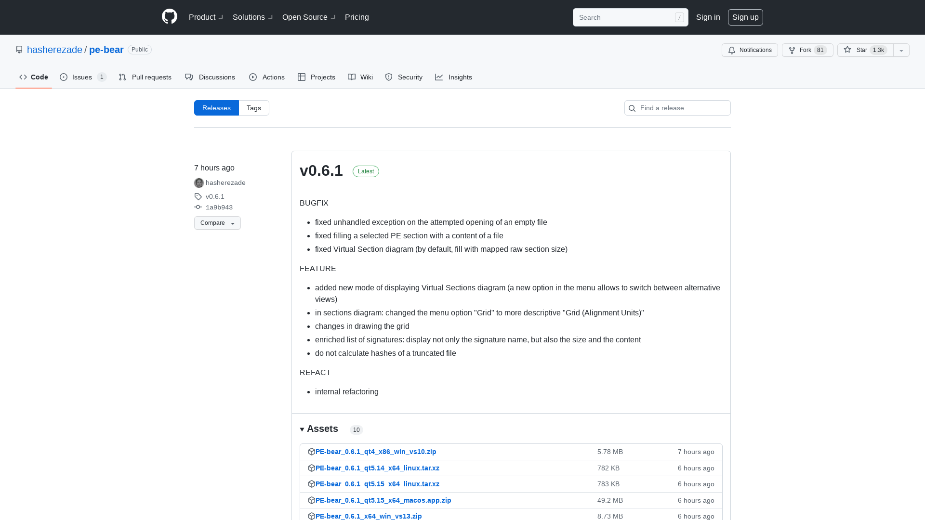Click package icon for qt5.15_x64_macos.app.zip
Viewport: 925px width, 520px height.
(x=312, y=500)
